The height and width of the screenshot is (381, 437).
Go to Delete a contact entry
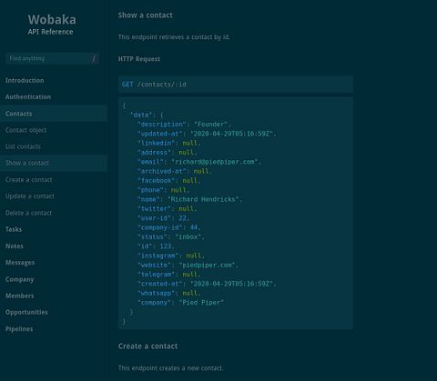click(x=28, y=213)
